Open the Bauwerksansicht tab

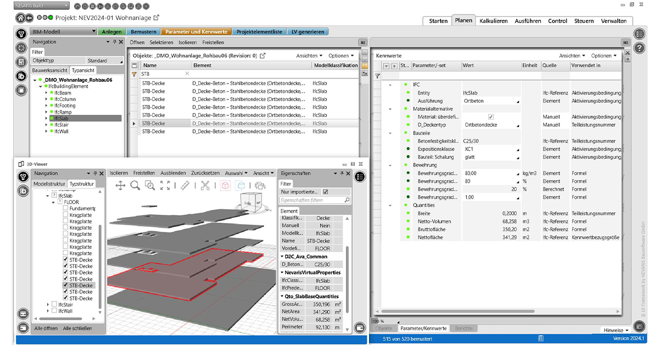[x=50, y=70]
